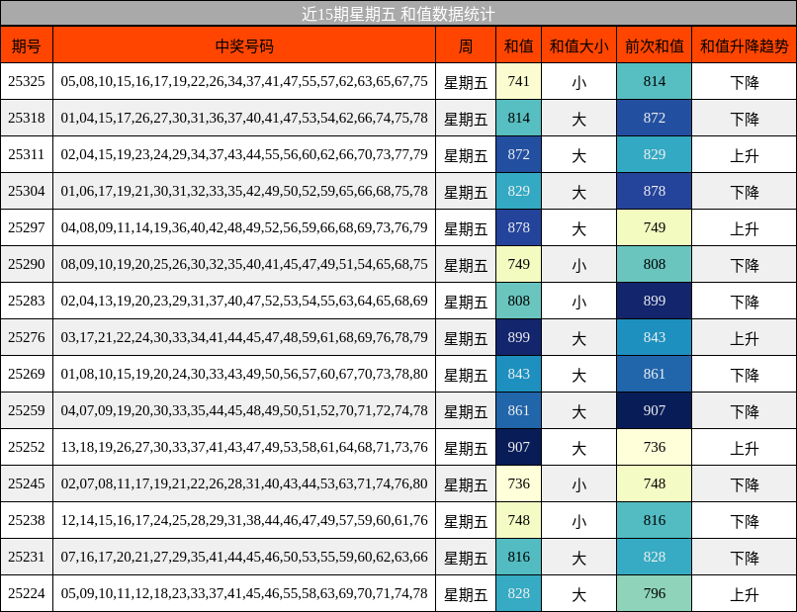Click the 和值 cell showing 741
The height and width of the screenshot is (612, 797).
coord(518,82)
